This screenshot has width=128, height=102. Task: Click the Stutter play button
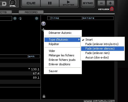pos(68,3)
